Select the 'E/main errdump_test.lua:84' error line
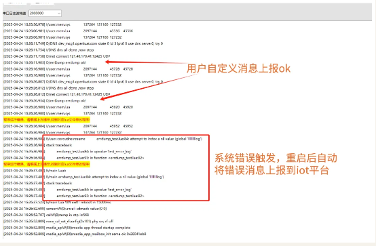 point(83,177)
